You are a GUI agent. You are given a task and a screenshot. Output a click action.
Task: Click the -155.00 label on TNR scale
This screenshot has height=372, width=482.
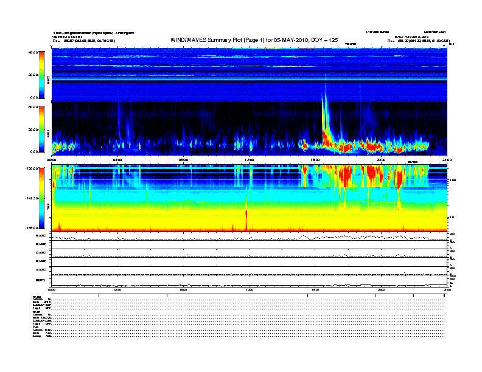click(32, 227)
